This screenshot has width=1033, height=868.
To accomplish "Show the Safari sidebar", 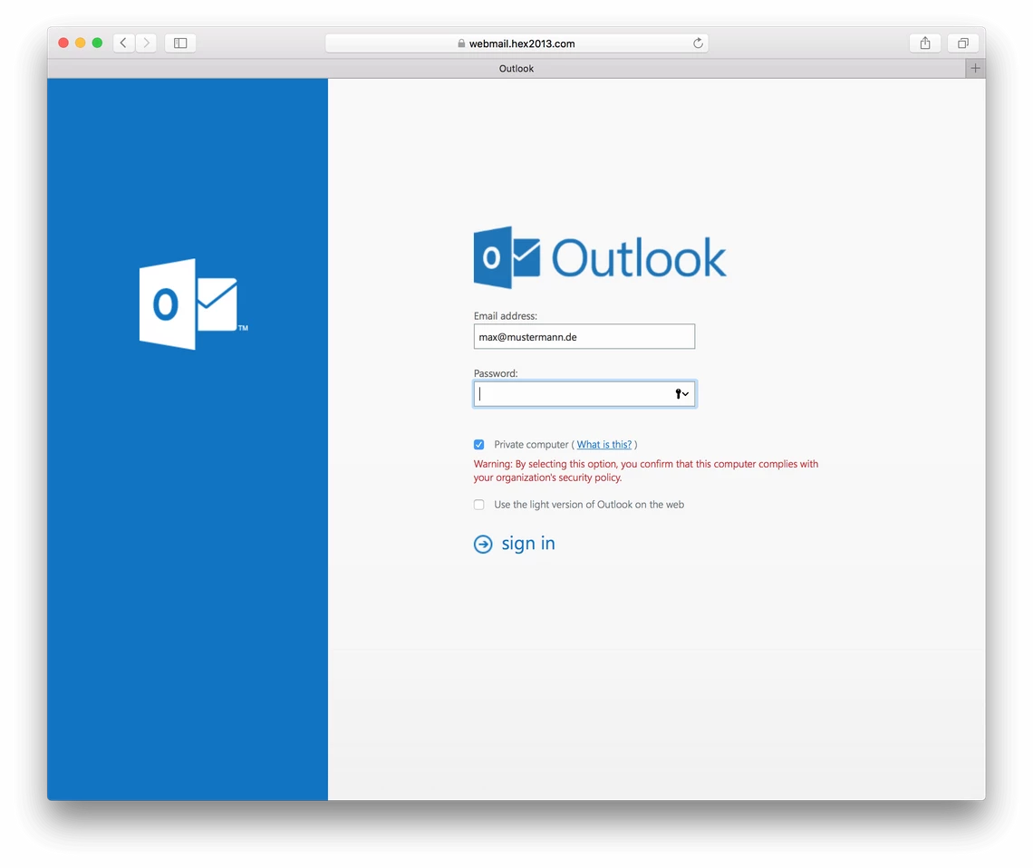I will pos(180,43).
